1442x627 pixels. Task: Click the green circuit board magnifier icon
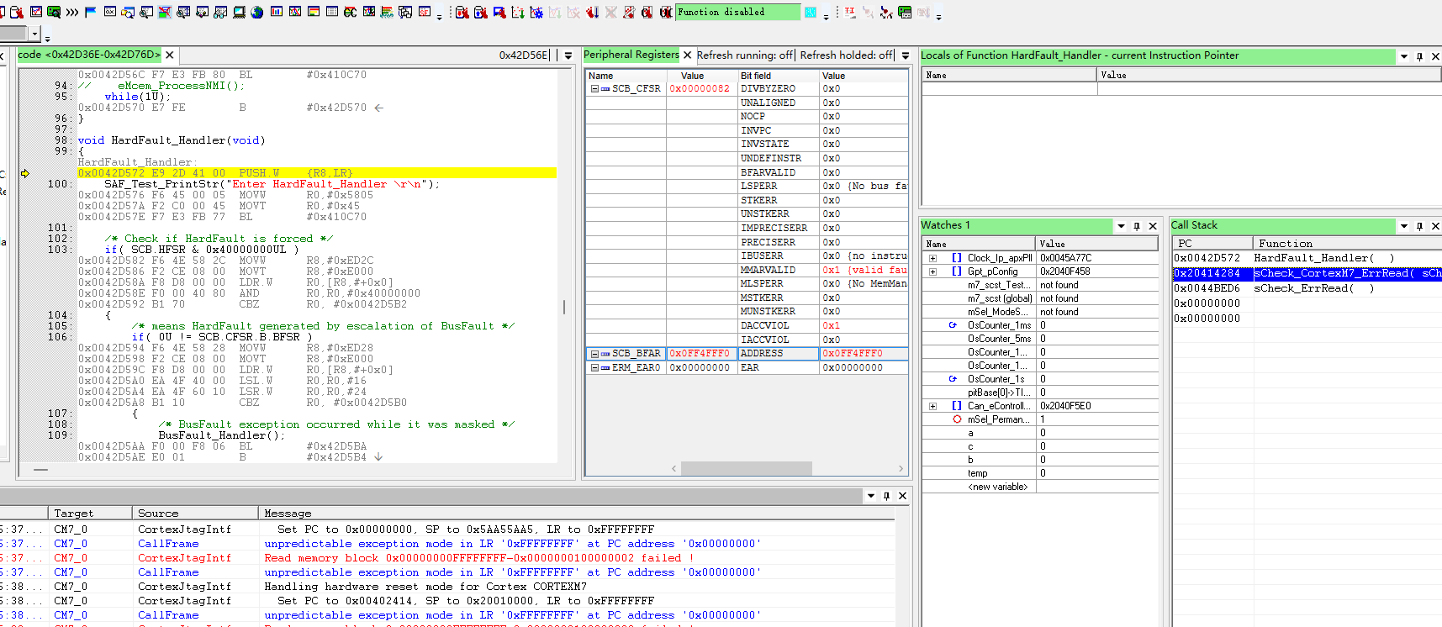[x=54, y=12]
